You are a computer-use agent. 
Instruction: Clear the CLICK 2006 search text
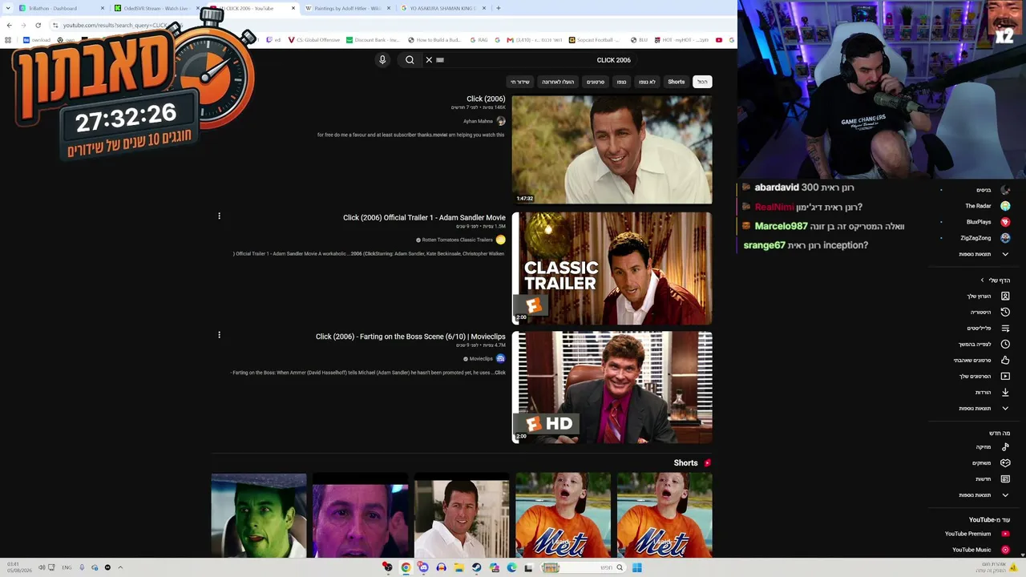click(429, 60)
